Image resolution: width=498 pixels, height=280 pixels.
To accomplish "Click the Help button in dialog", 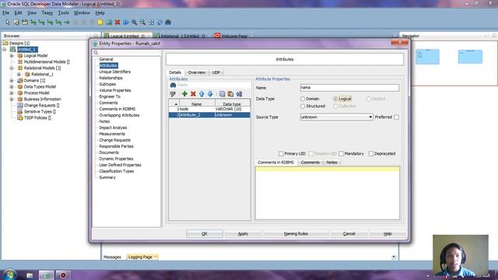I will [x=388, y=233].
